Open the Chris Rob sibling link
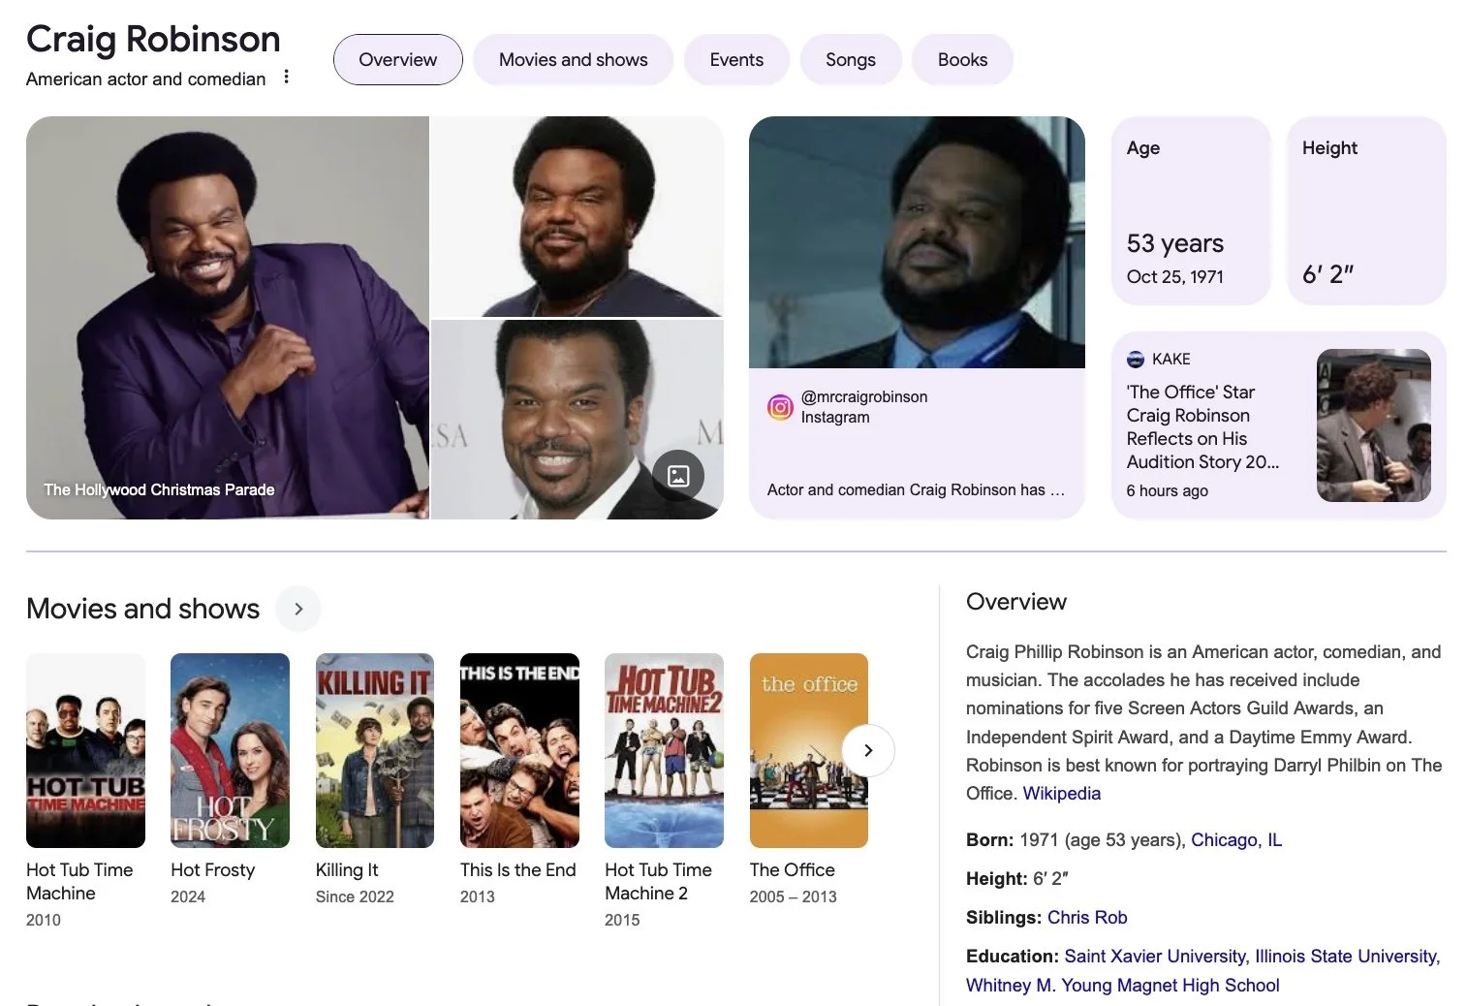The image size is (1467, 1006). pyautogui.click(x=1087, y=917)
